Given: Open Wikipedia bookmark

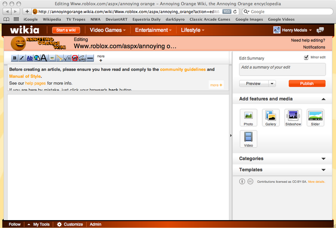Looking at the screenshot, I should point(52,19).
